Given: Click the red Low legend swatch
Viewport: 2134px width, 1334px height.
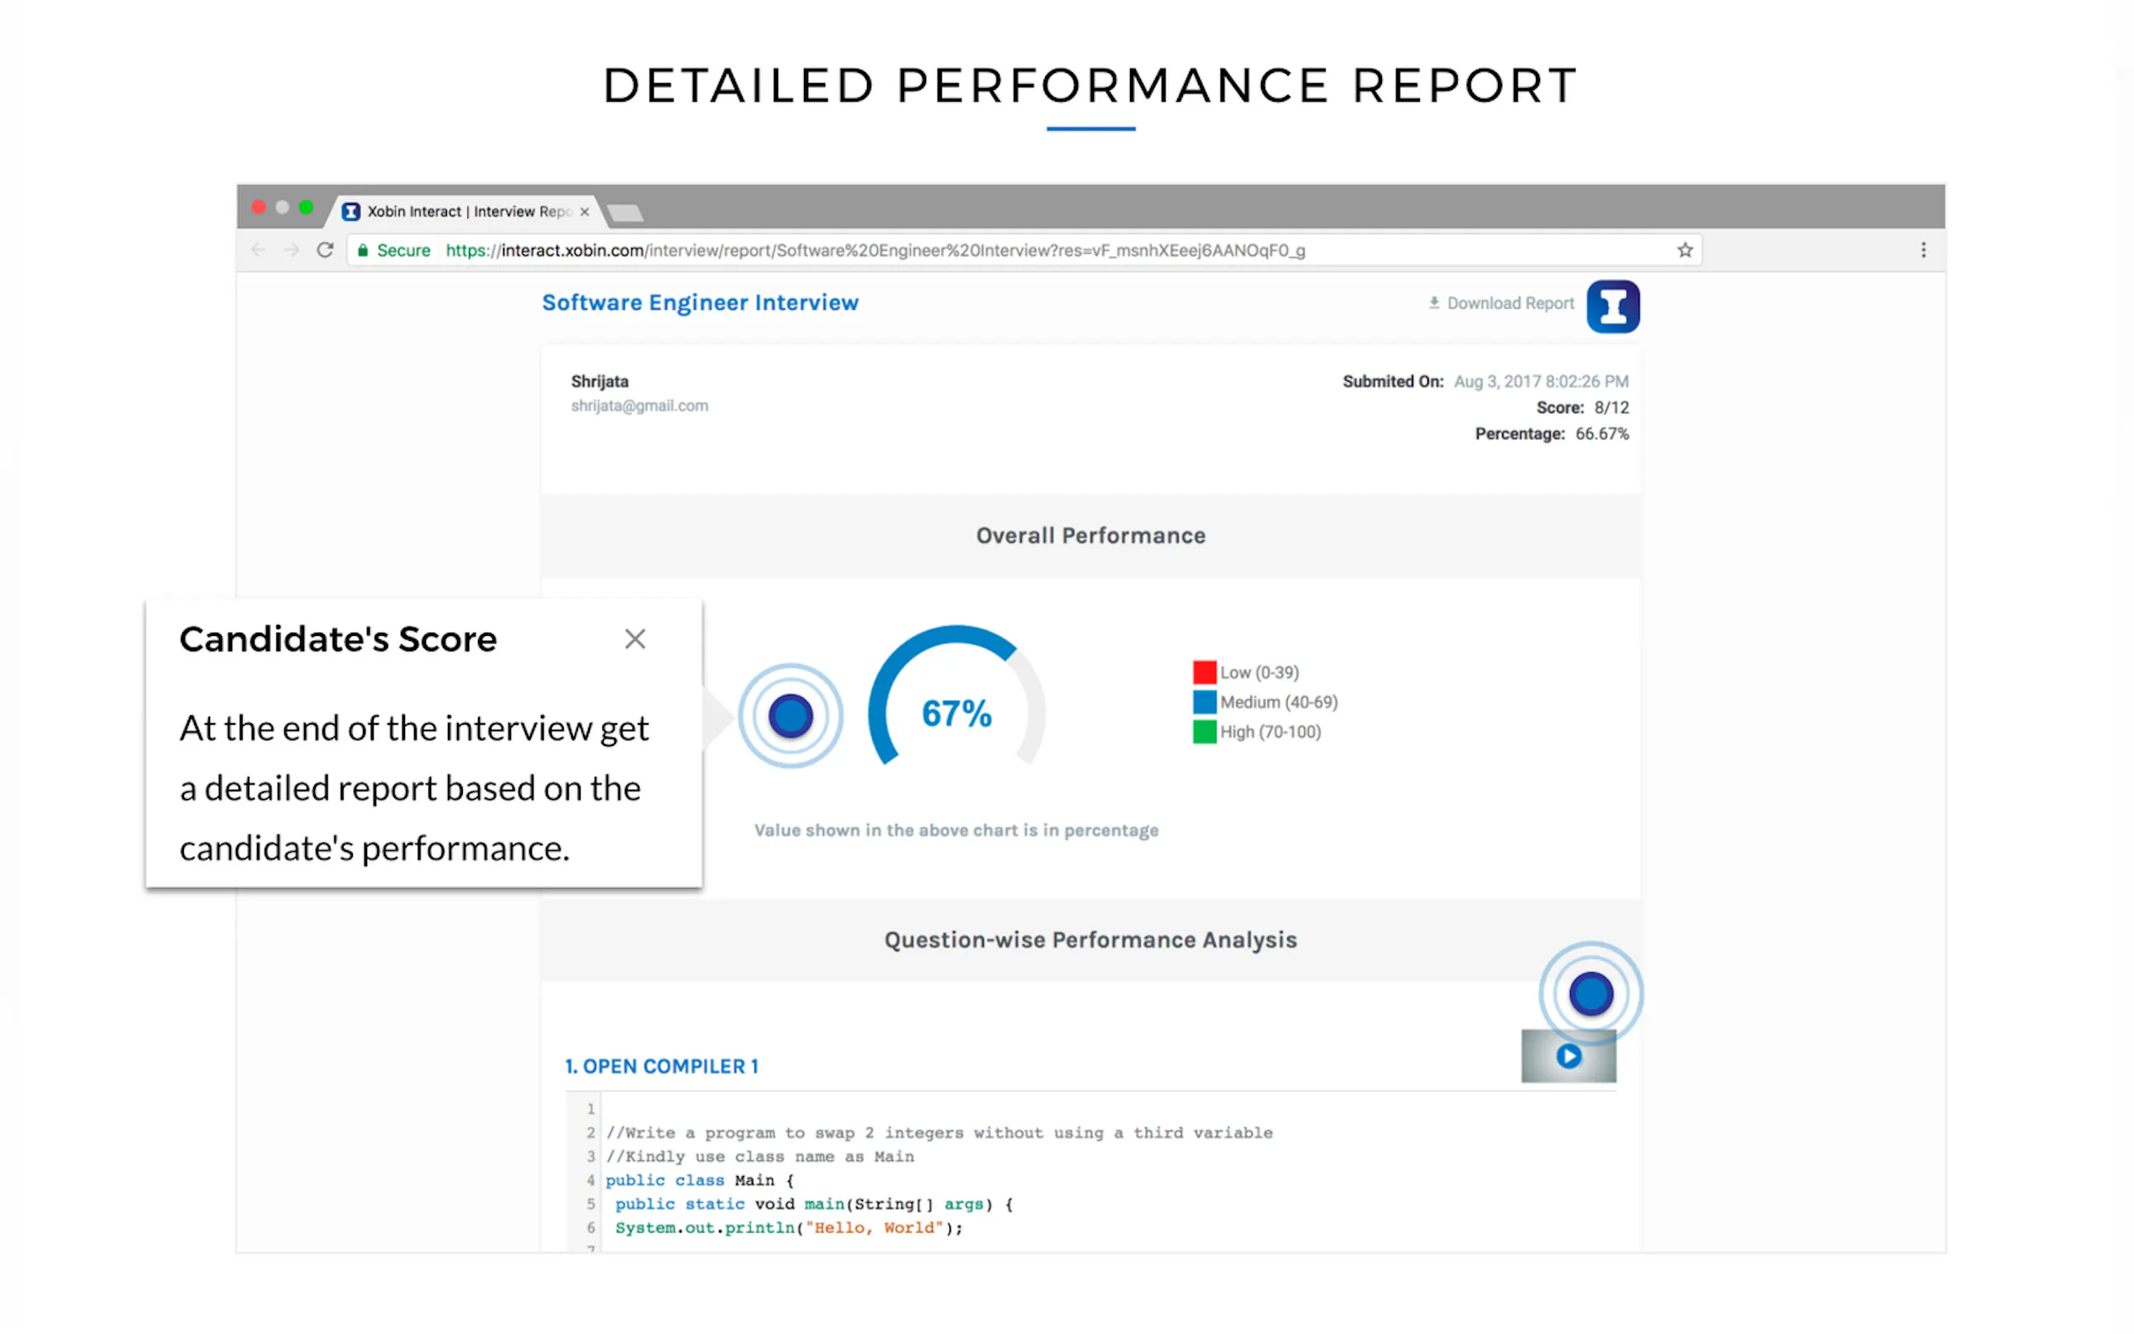Looking at the screenshot, I should [x=1203, y=672].
